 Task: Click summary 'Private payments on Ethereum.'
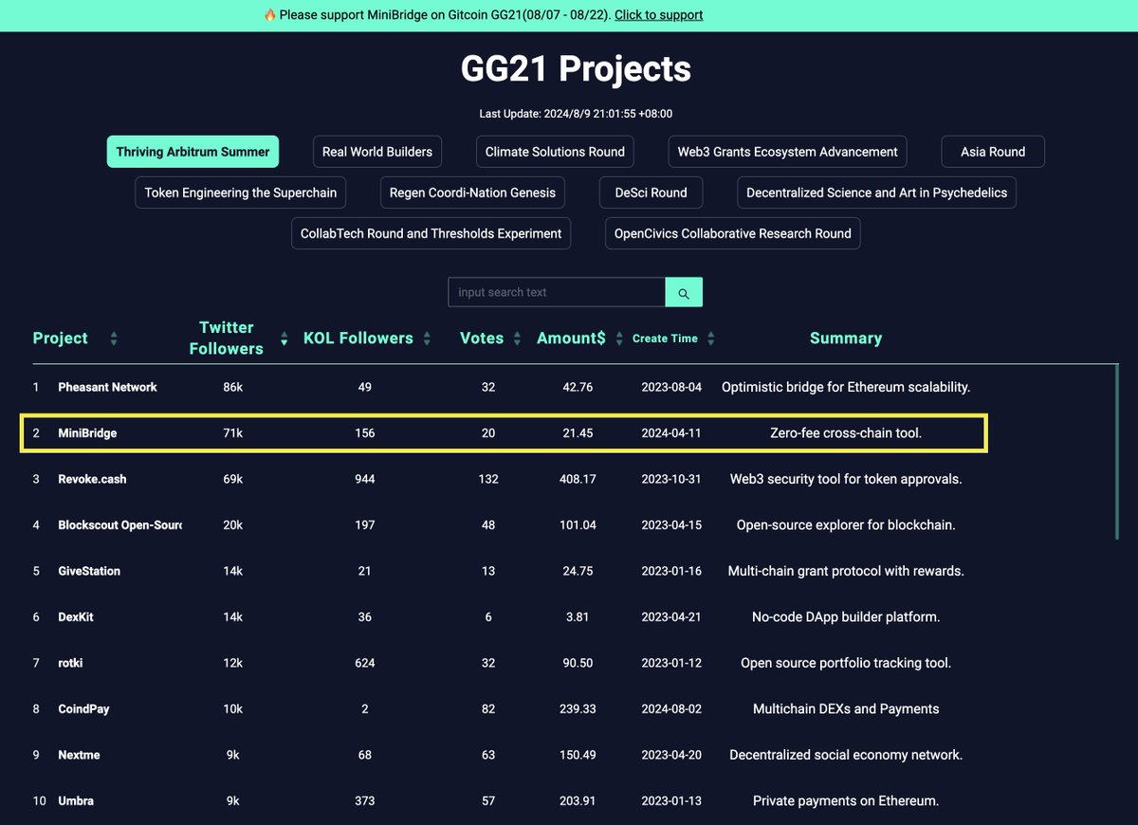coord(846,801)
